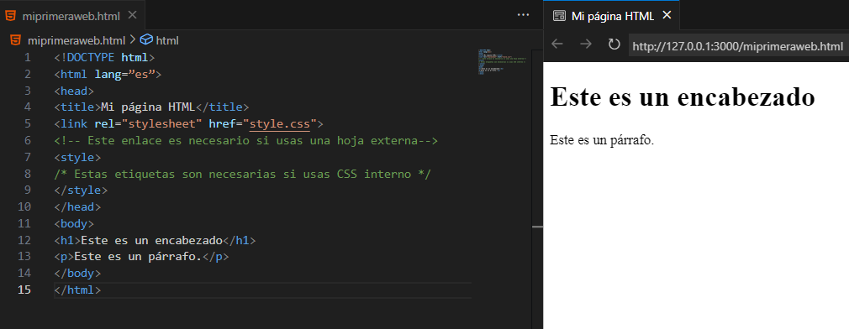Click the closing style tag on line 9
849x329 pixels.
click(x=81, y=191)
